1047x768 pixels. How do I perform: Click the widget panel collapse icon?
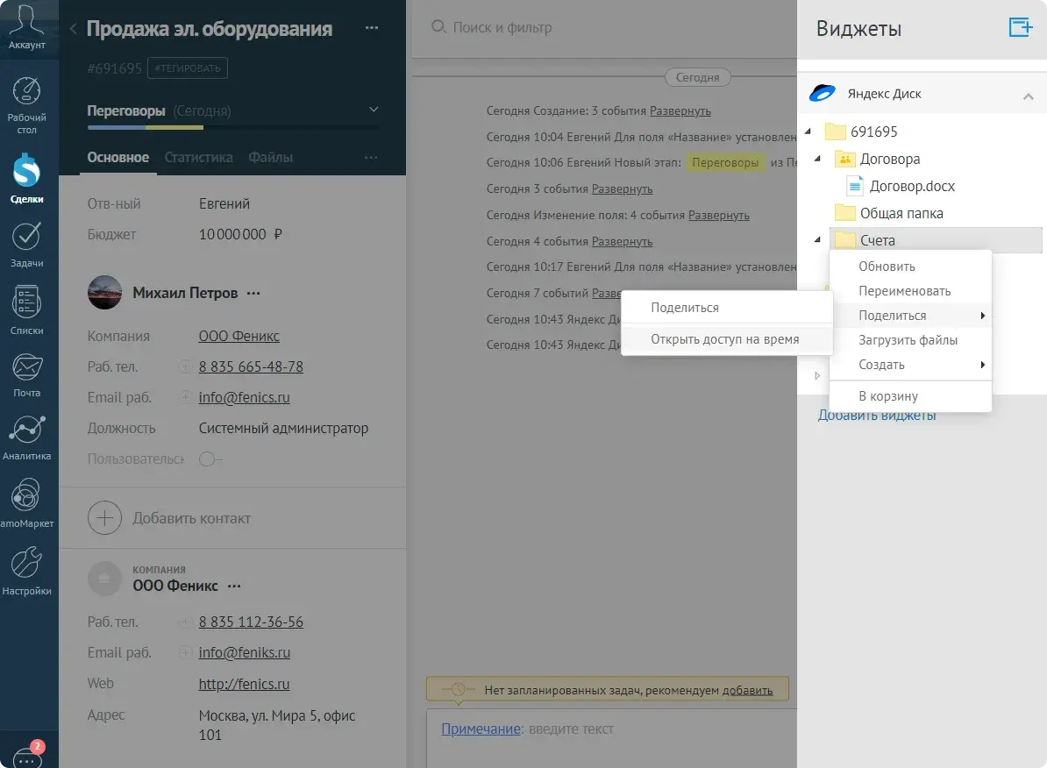click(x=1021, y=27)
